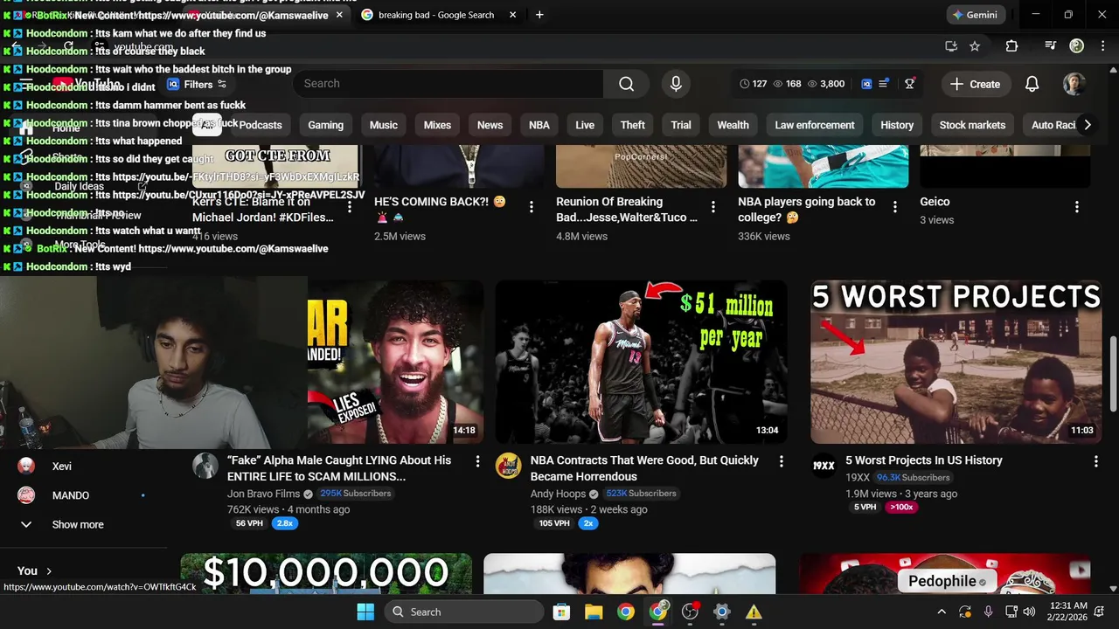Expand Show more subscriptions in sidebar

77,524
